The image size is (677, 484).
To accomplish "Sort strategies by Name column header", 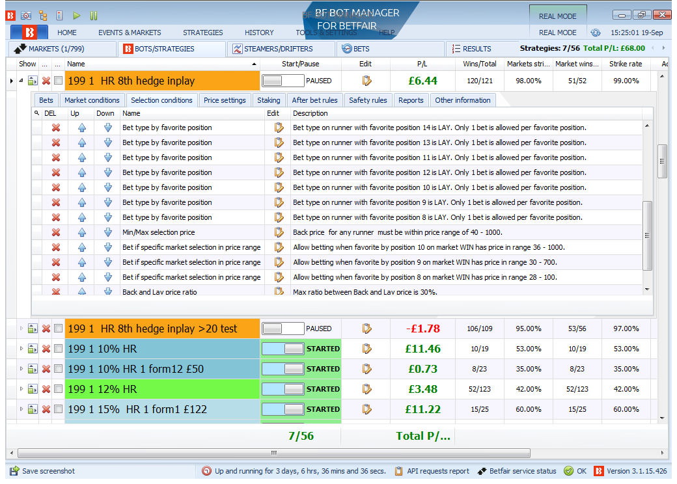I will coord(162,64).
